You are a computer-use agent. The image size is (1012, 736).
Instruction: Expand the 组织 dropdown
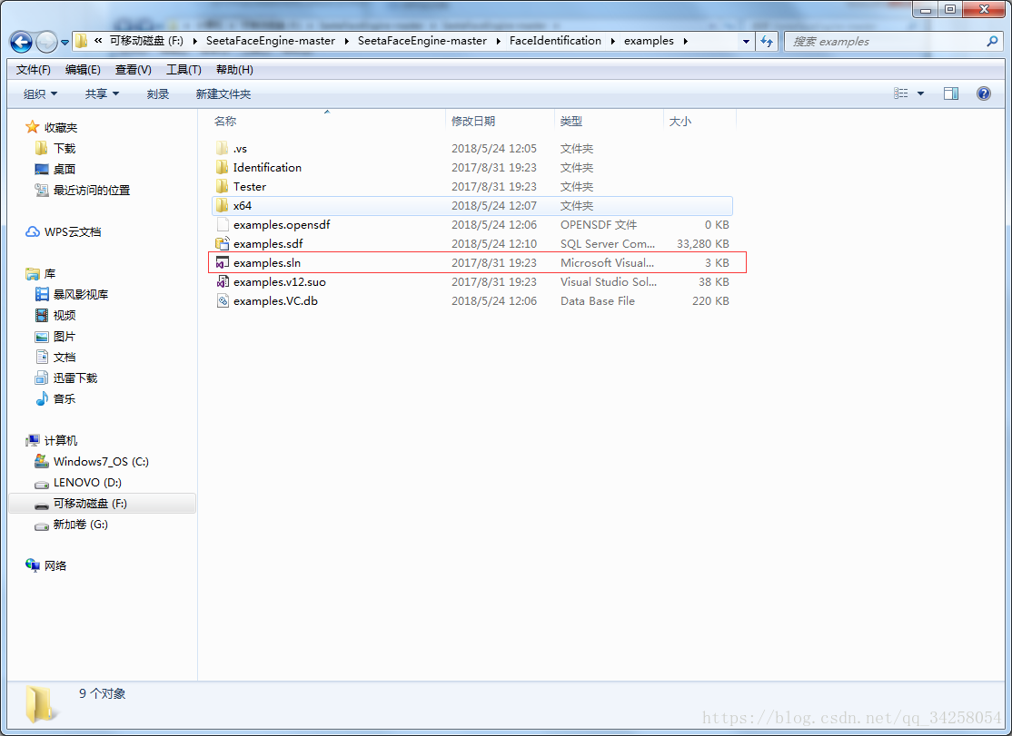pyautogui.click(x=40, y=94)
